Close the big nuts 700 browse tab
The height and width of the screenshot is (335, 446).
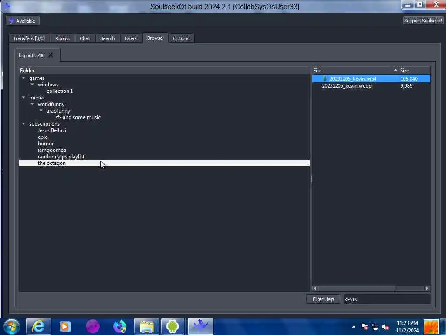point(51,55)
